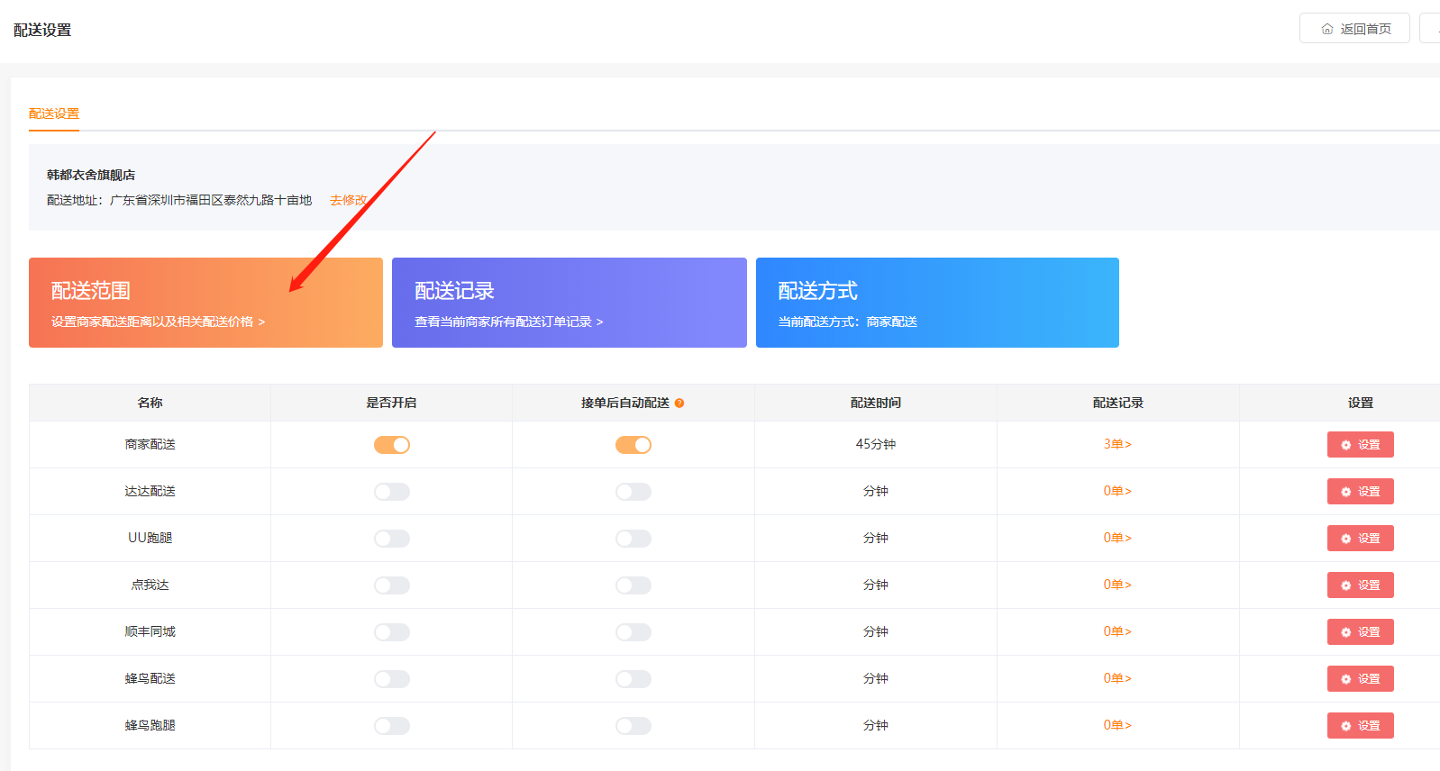This screenshot has height=771, width=1440.
Task: Click 蜂鸟配送 name cell
Action: 150,678
